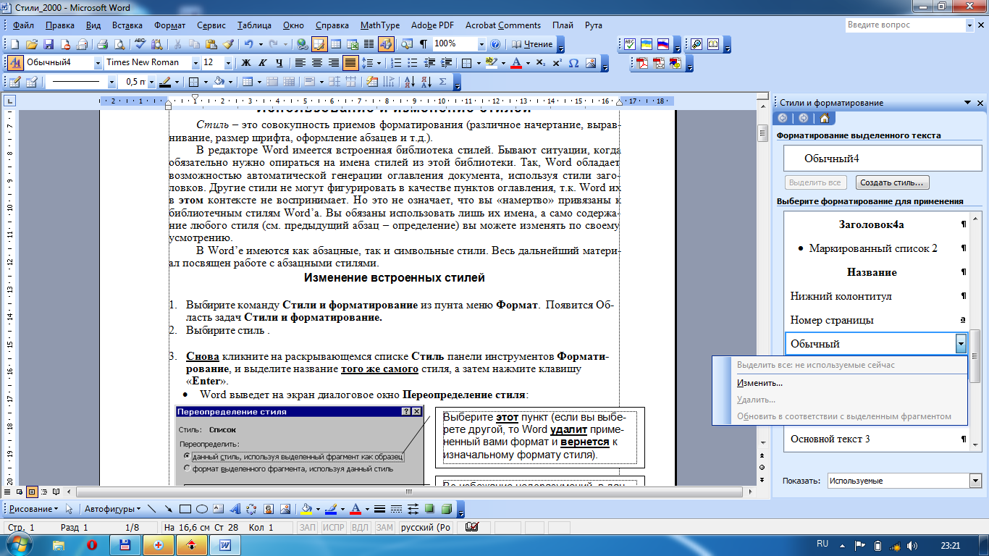Image resolution: width=989 pixels, height=556 pixels.
Task: Expand the Автофигуры menu
Action: [111, 508]
